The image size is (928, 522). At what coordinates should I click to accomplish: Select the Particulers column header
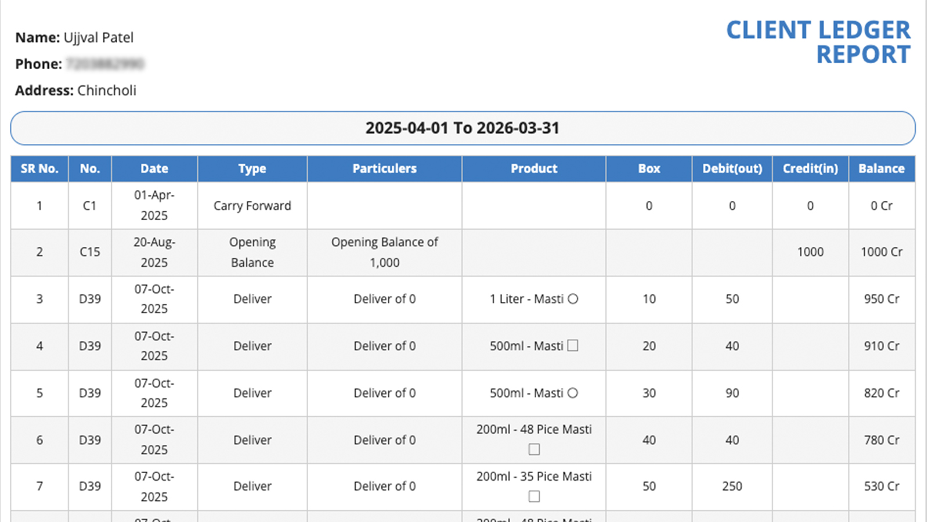[384, 169]
